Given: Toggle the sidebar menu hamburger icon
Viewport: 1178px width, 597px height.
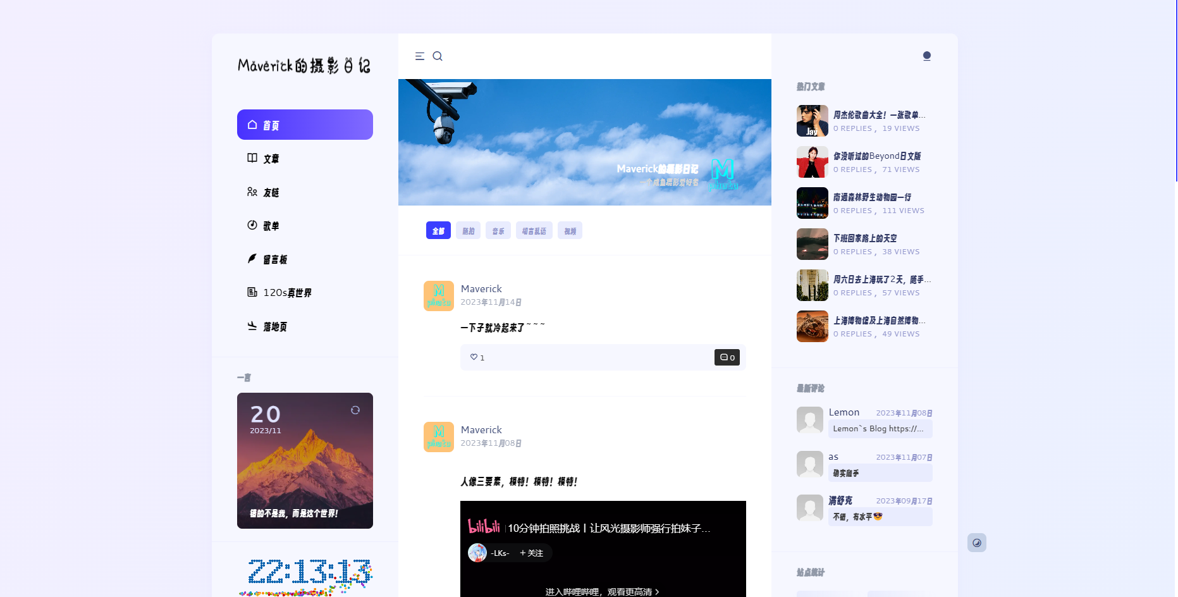Looking at the screenshot, I should (x=419, y=56).
